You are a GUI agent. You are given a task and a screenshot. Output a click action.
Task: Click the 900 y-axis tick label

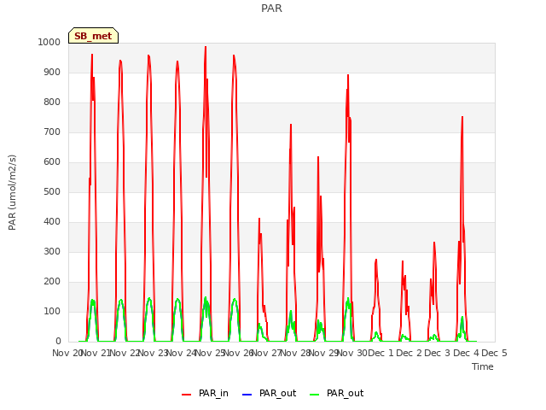[52, 72]
